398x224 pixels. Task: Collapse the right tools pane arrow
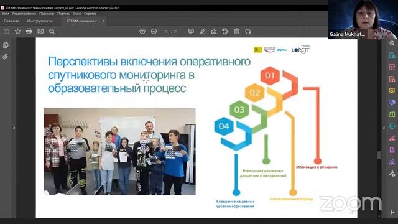(384, 128)
